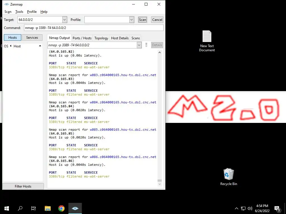Screen dimensions: 286x214
Task: Click the Details button
Action: pos(157,45)
